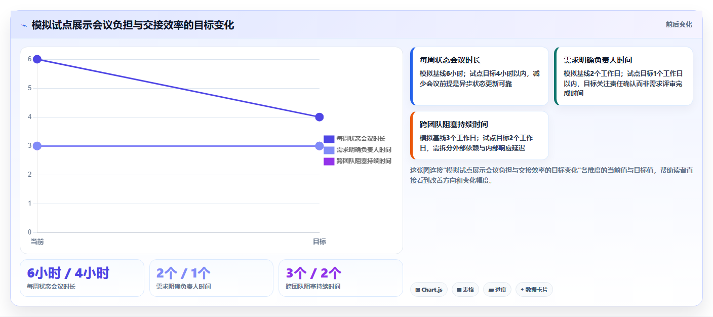
Task: Click the 跨团队阻塞持续时间 caption under 3个 / 2个
Action: [x=313, y=287]
